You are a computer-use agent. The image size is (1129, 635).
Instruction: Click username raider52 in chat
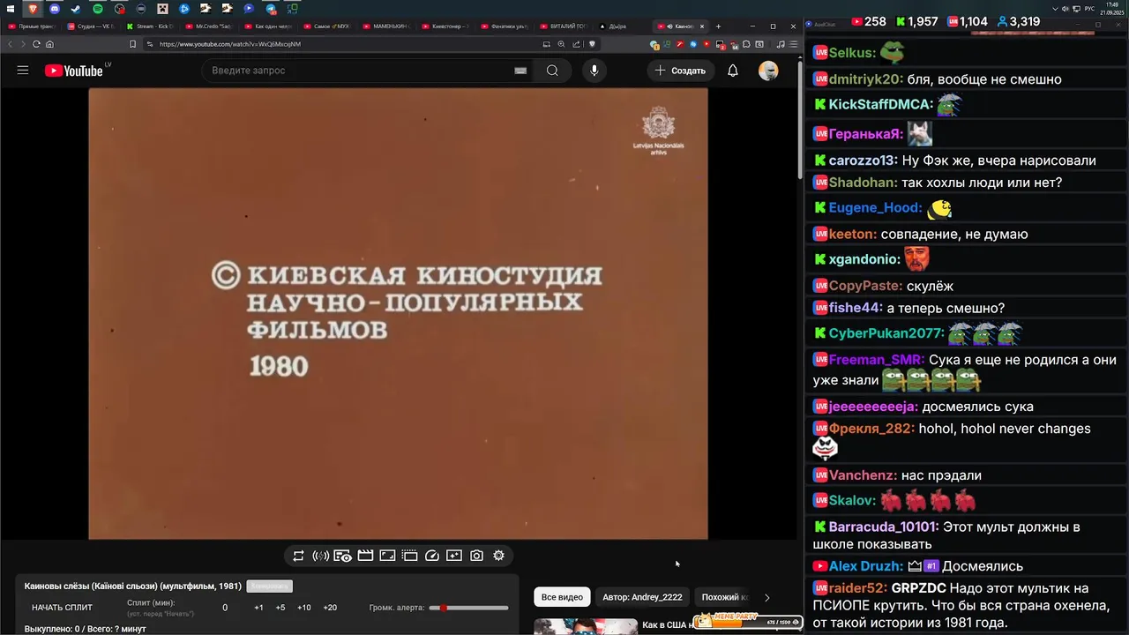point(858,588)
